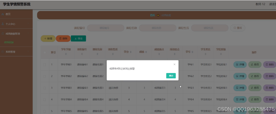Click the purple 删除 for 学号2 row
The height and width of the screenshot is (114, 276).
pos(270,76)
